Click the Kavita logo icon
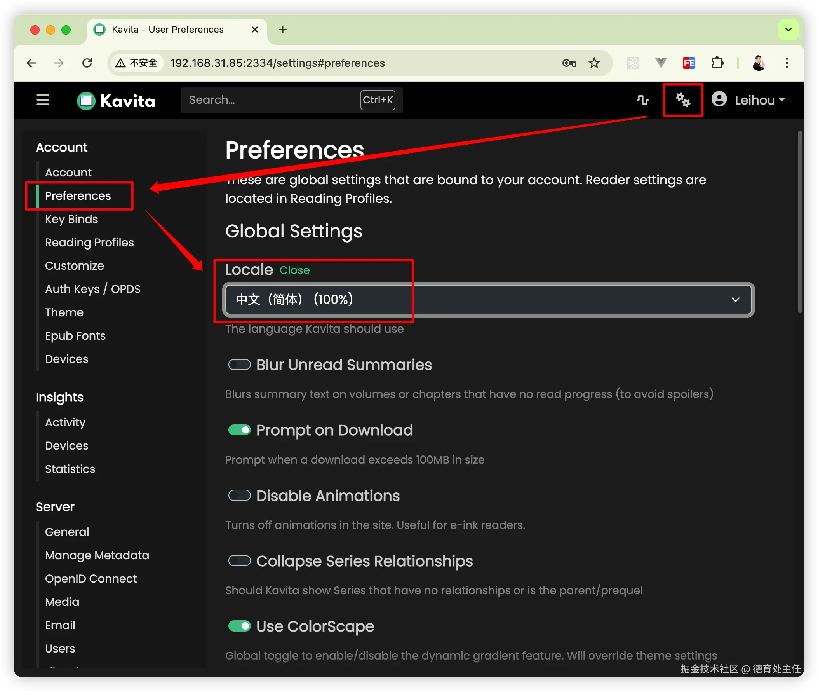Screen dimensions: 818x691 tap(86, 101)
